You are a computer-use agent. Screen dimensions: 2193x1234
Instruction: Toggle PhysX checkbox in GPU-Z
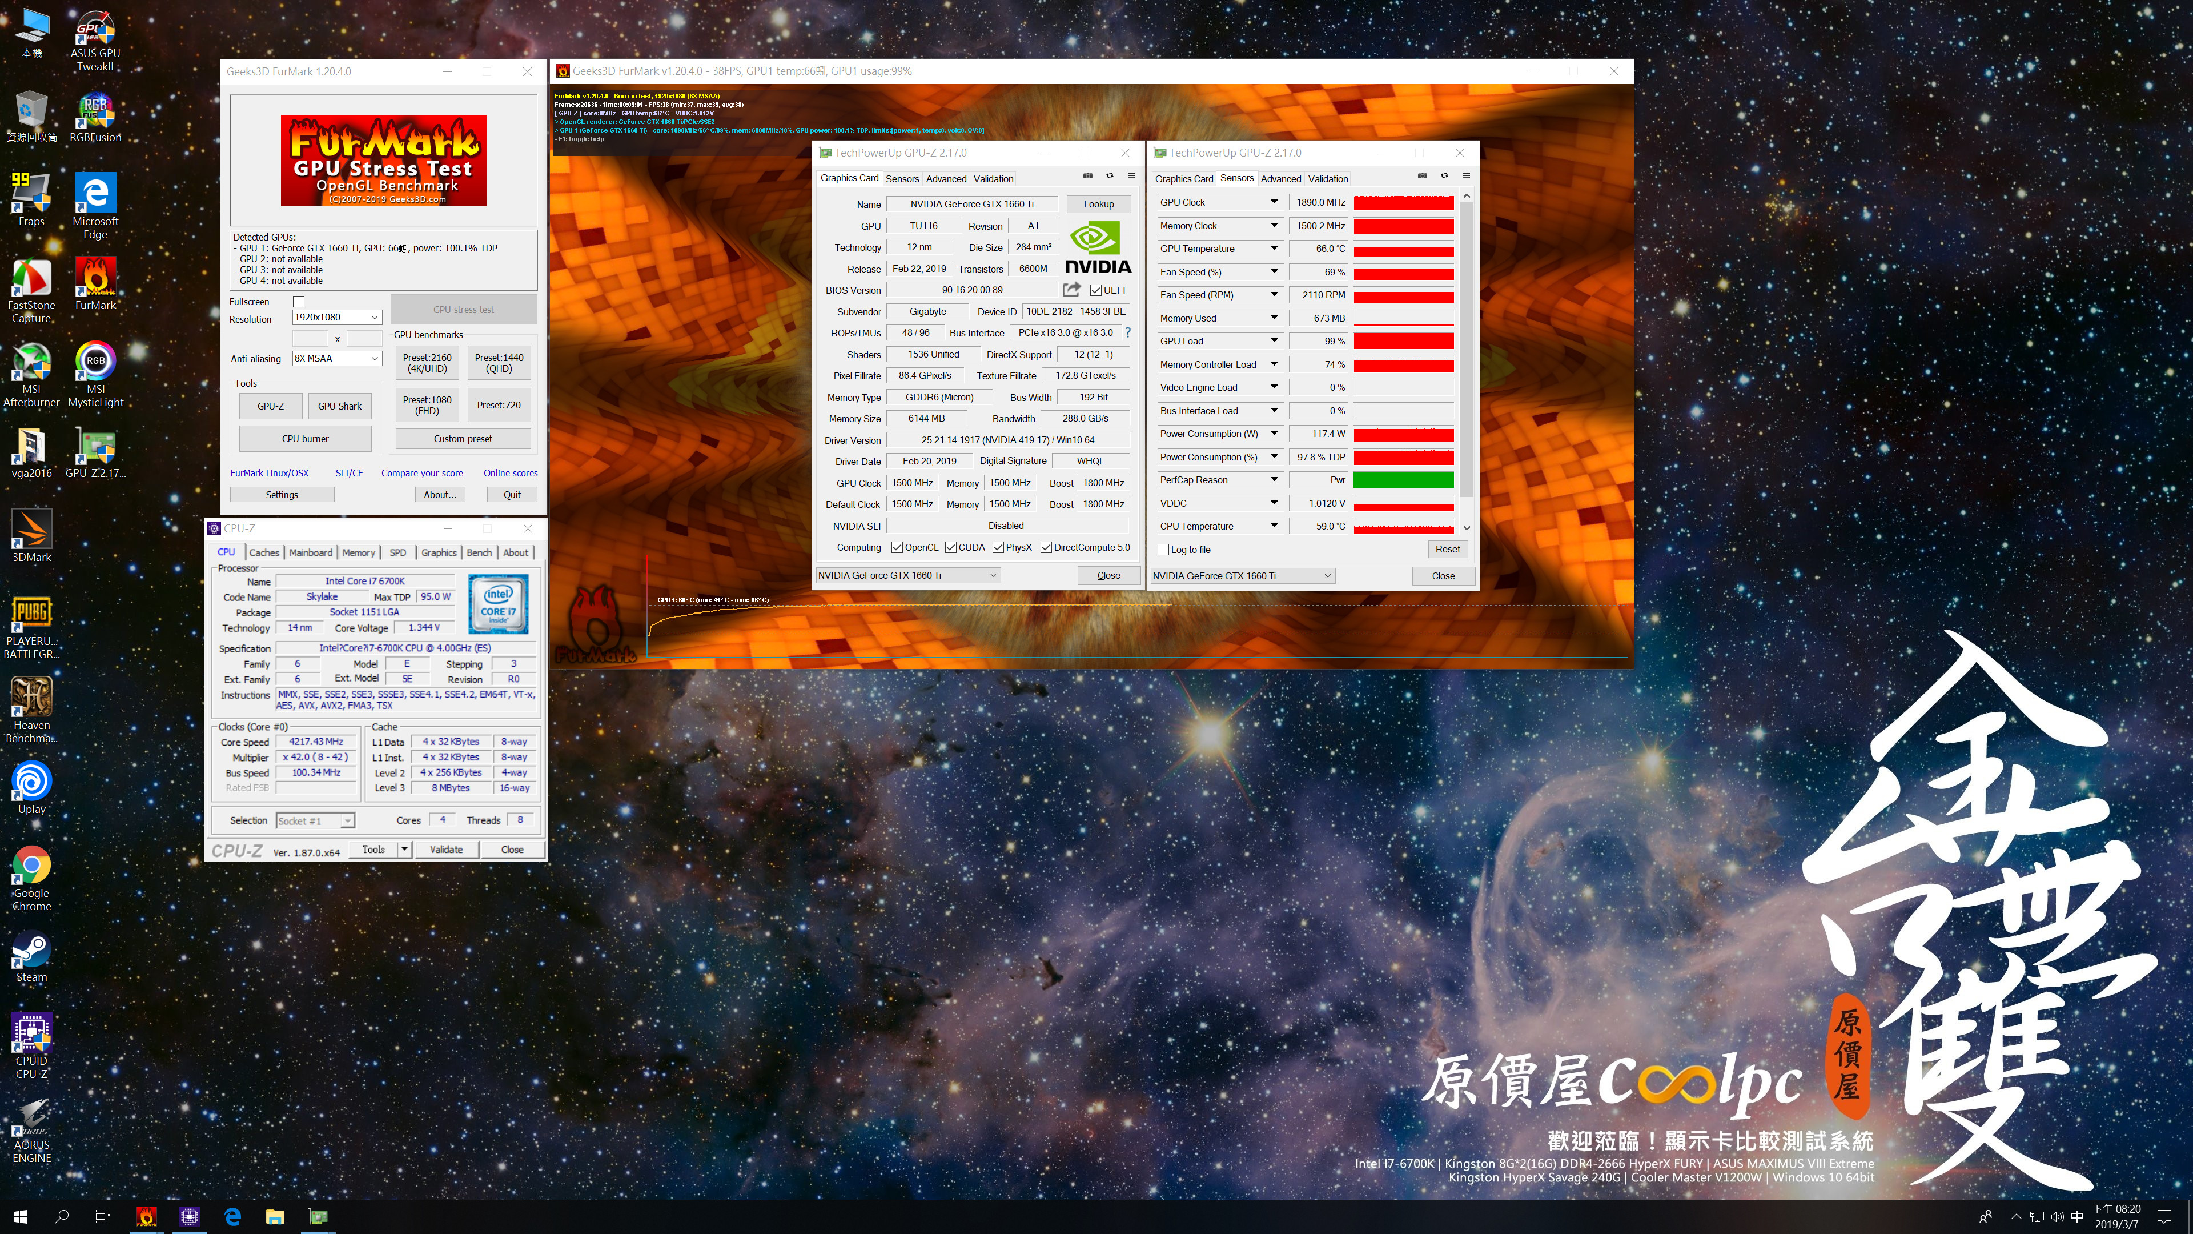(x=998, y=548)
